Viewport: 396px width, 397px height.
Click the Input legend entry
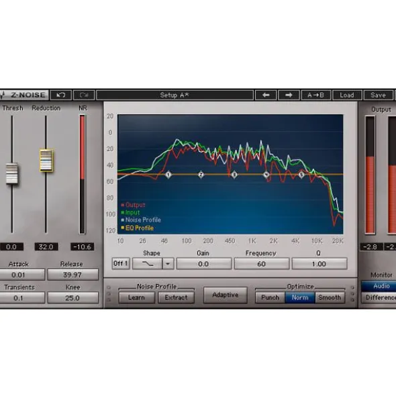[x=130, y=212]
